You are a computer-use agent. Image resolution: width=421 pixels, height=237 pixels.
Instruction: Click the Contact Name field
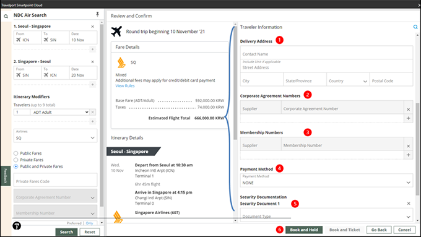pyautogui.click(x=326, y=53)
